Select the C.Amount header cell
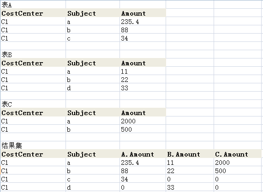The image size is (263, 192). click(238, 154)
